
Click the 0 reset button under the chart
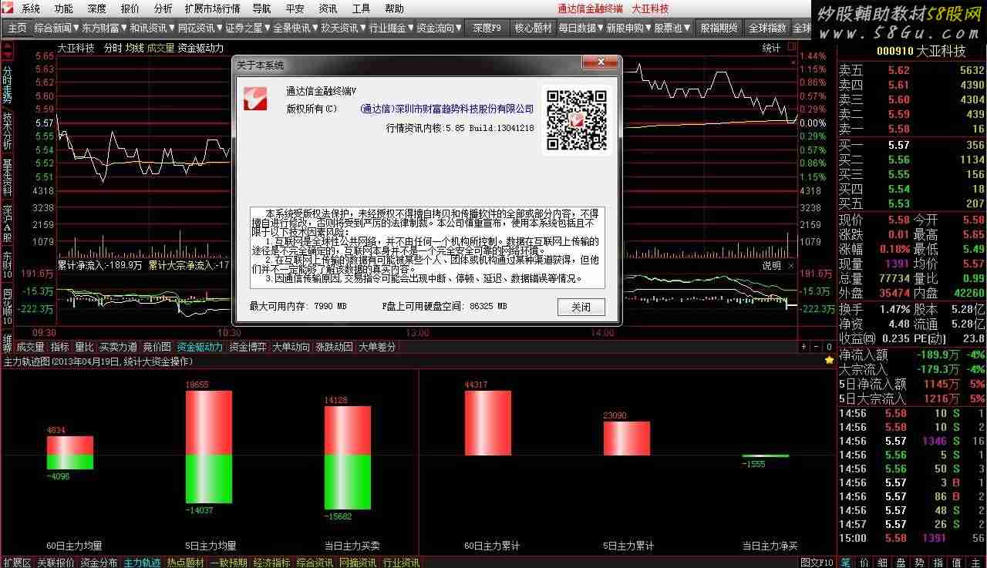tap(828, 347)
